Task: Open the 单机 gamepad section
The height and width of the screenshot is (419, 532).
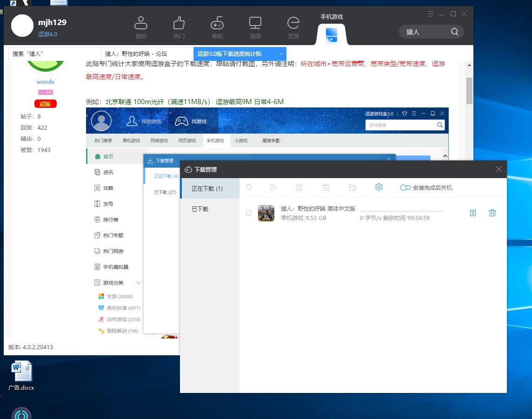Action: point(217,27)
